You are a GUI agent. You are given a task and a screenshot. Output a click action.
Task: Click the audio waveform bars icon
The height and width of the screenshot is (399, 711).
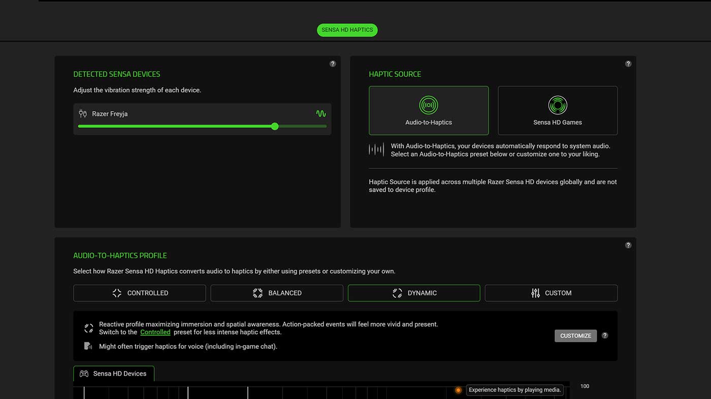pyautogui.click(x=376, y=150)
